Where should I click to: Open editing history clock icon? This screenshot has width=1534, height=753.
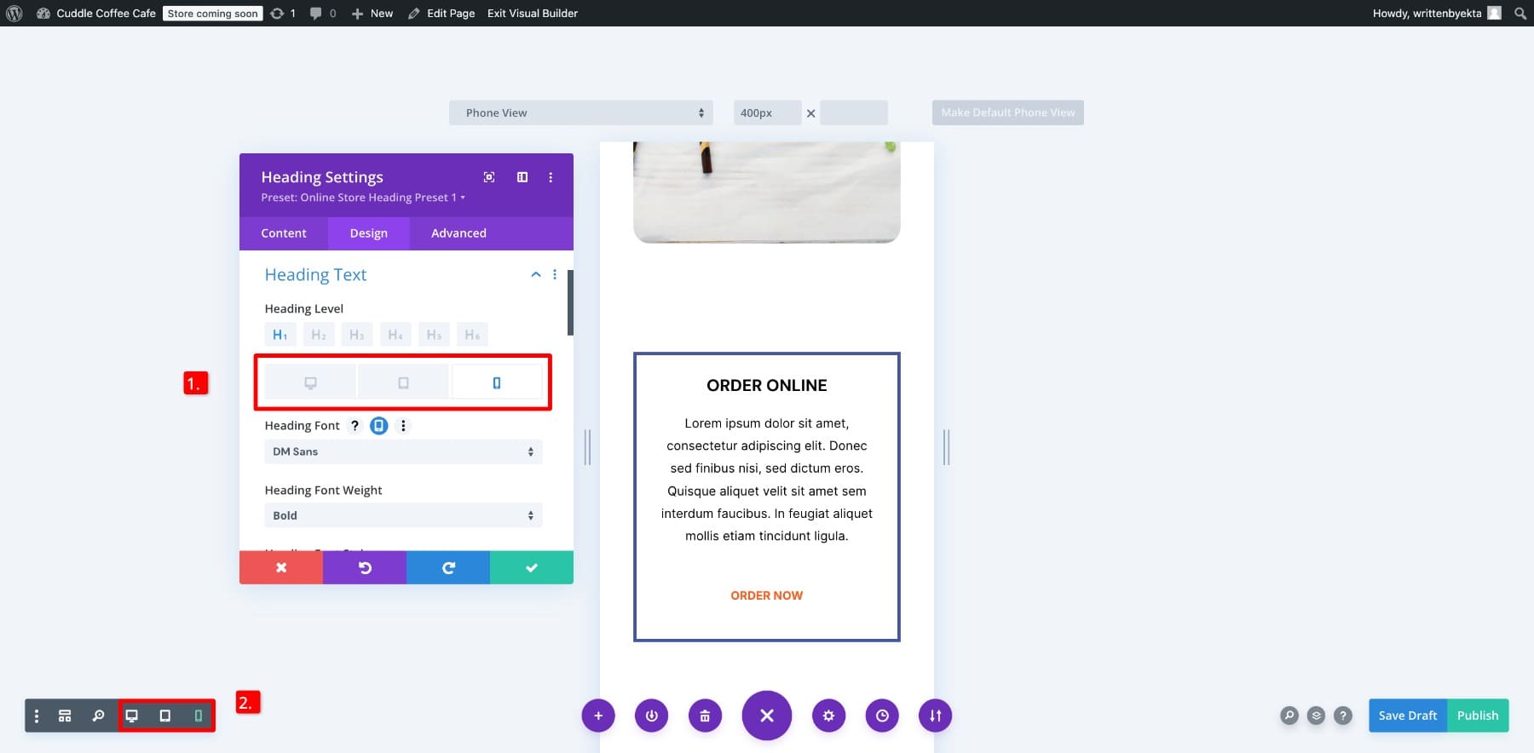(882, 716)
